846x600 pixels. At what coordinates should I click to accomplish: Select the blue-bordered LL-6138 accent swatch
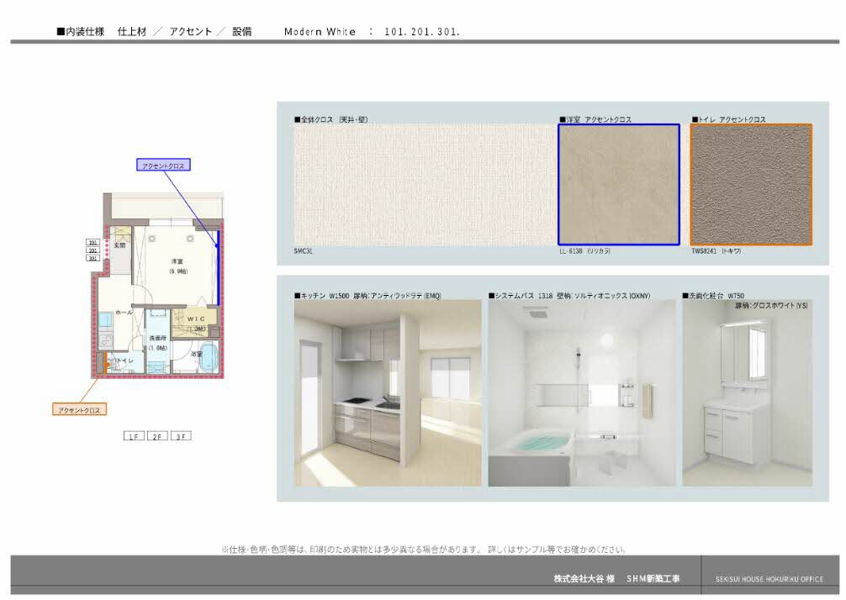point(618,185)
